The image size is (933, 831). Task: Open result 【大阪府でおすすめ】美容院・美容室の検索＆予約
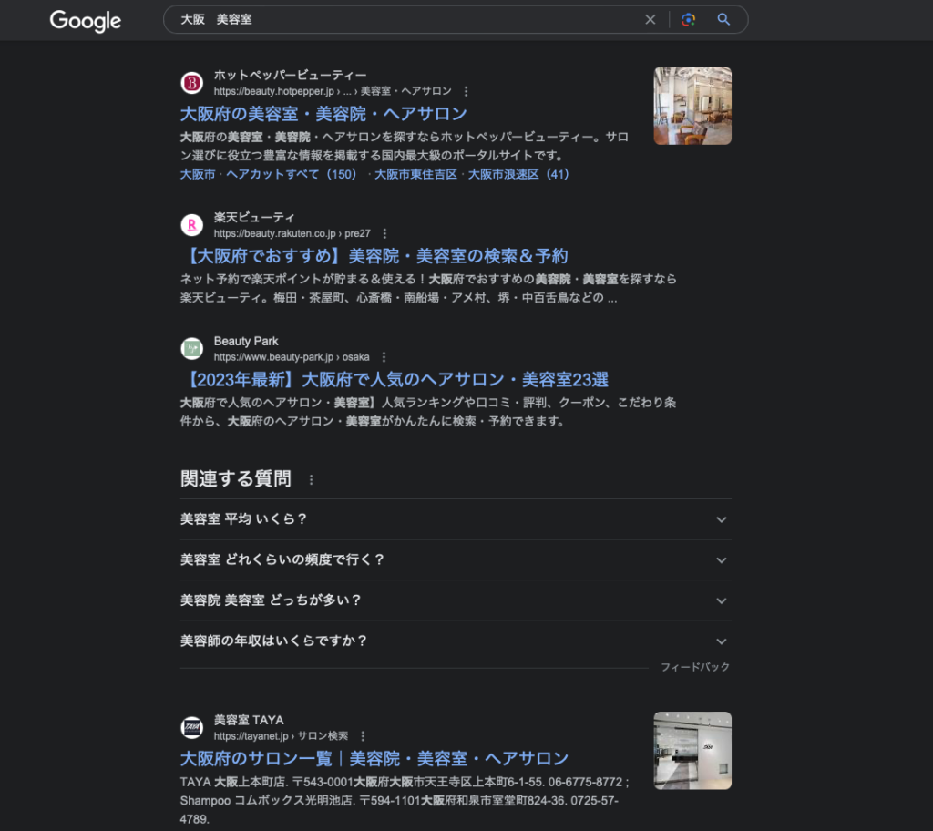click(x=374, y=256)
